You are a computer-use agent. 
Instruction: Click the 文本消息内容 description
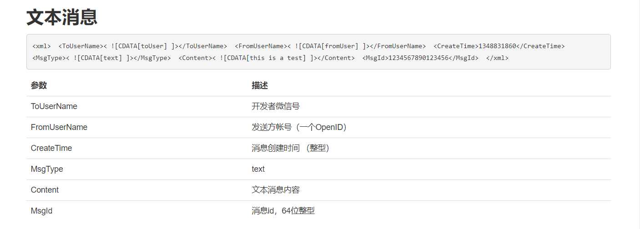click(x=276, y=190)
